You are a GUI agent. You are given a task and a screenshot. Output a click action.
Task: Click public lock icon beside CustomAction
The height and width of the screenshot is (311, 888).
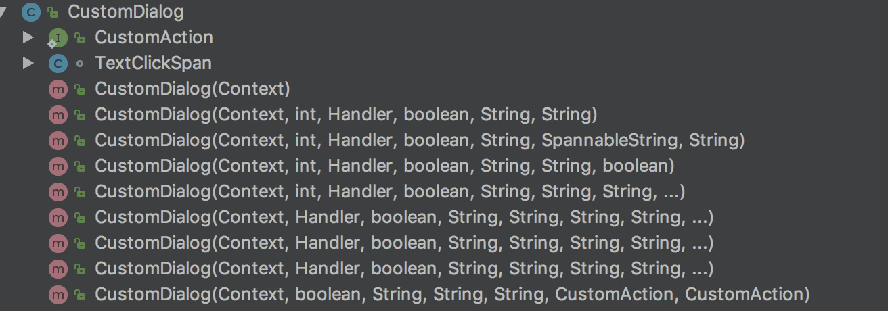pos(80,38)
